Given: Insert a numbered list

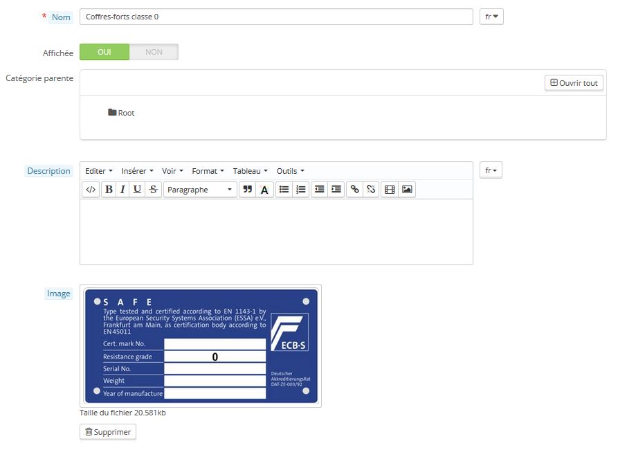Looking at the screenshot, I should (x=300, y=190).
